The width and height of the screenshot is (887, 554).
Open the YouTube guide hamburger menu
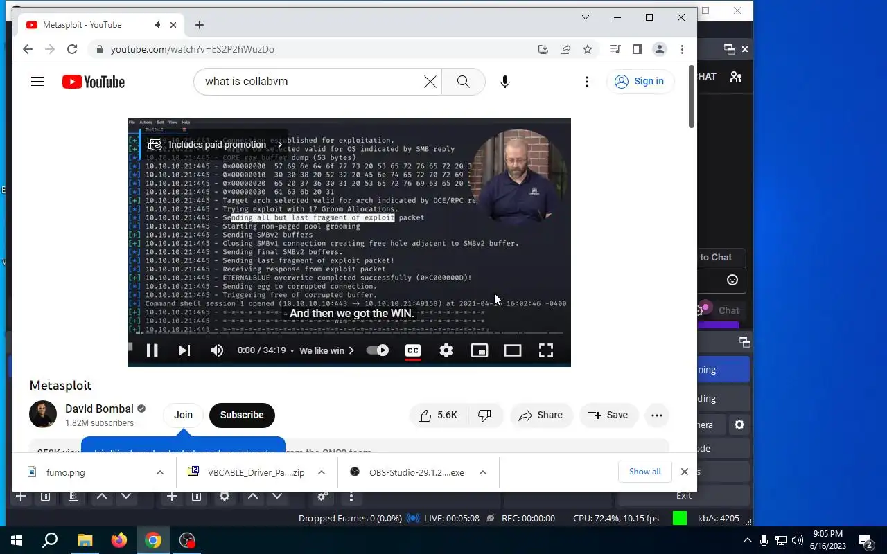[x=37, y=82]
